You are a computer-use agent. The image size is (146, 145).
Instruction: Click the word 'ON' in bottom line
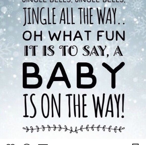coord(51,106)
